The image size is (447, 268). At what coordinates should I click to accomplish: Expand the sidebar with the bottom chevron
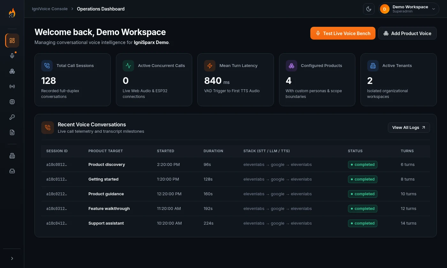click(x=12, y=258)
